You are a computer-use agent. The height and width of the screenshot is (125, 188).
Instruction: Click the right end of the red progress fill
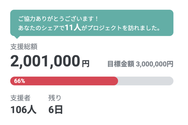[116, 81]
